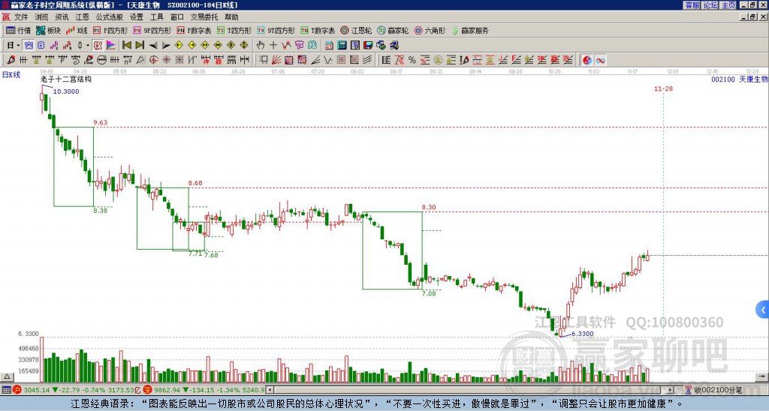769x411 pixels.
Task: Open the 9T四方形 tool
Action: click(x=276, y=30)
